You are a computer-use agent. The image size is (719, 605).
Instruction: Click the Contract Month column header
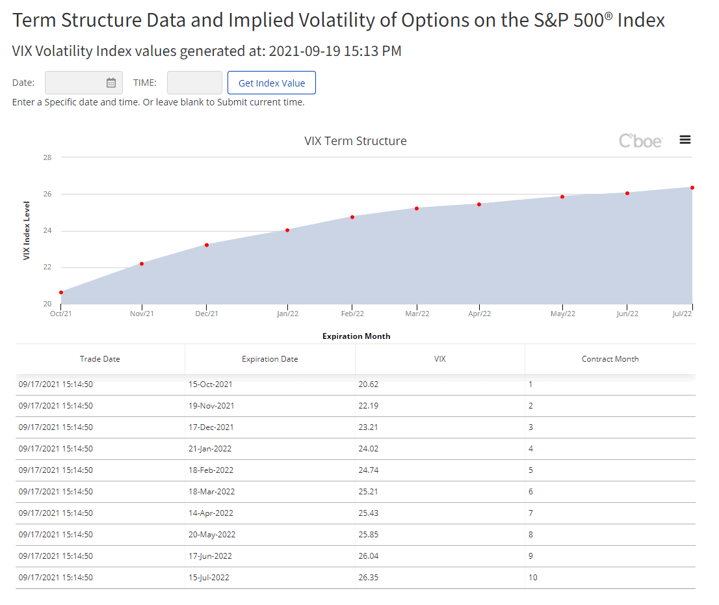[610, 359]
